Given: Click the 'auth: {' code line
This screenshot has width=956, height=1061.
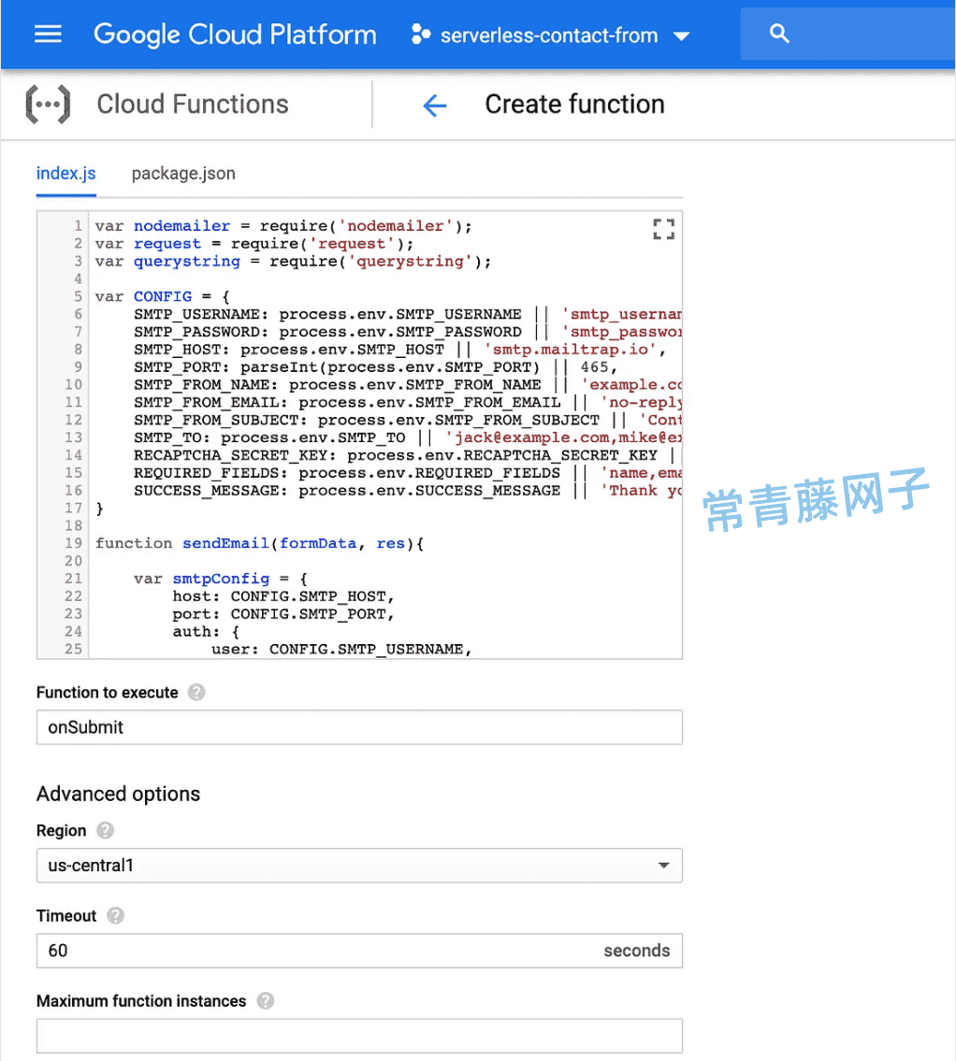Looking at the screenshot, I should [x=206, y=631].
